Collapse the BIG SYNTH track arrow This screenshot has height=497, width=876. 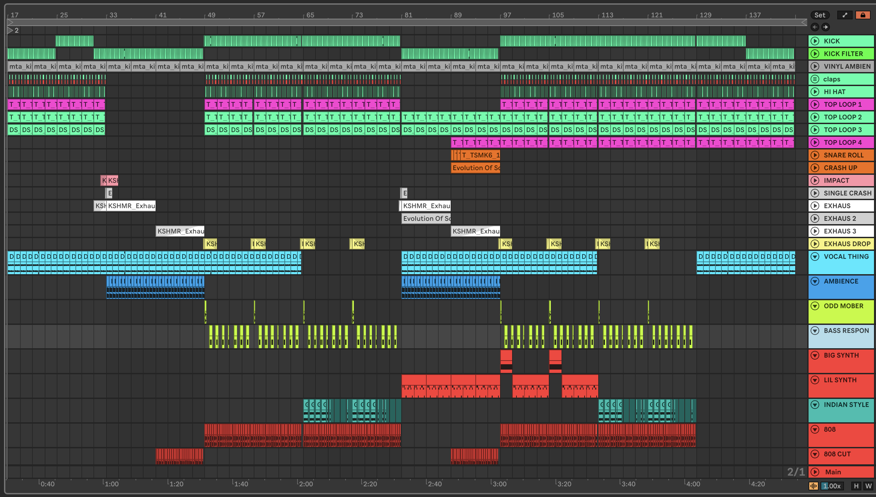tap(815, 355)
